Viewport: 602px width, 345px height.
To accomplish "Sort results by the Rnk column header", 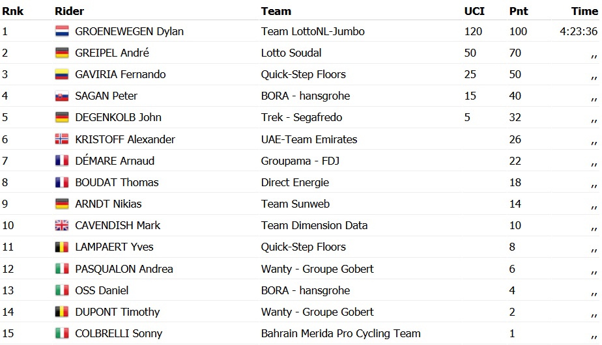I will [12, 11].
